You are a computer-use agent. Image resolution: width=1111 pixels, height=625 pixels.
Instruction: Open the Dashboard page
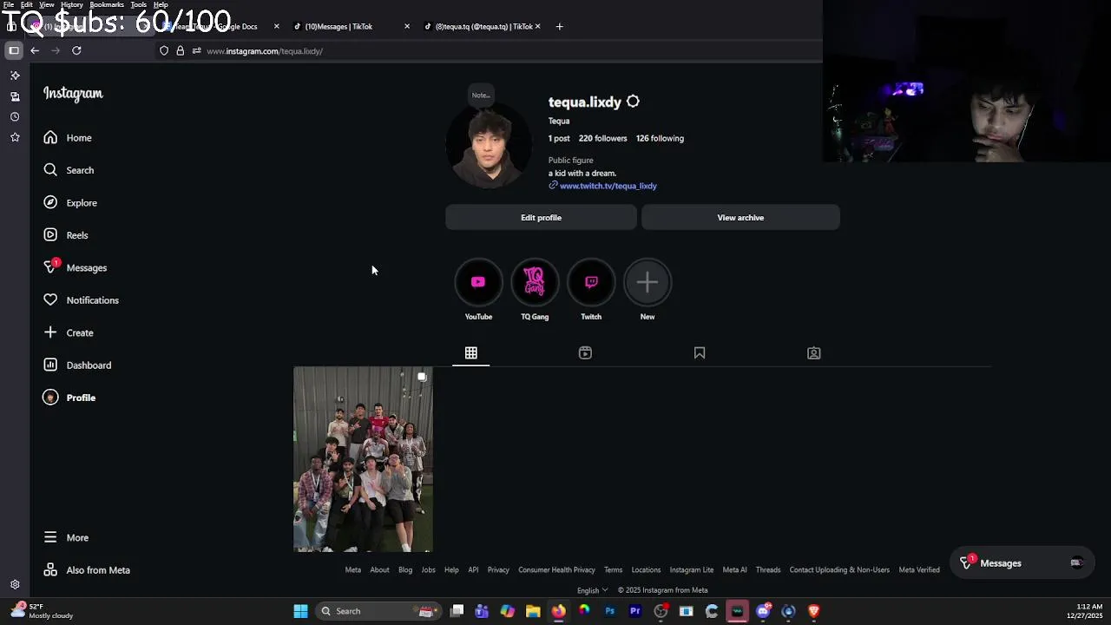[x=77, y=365]
